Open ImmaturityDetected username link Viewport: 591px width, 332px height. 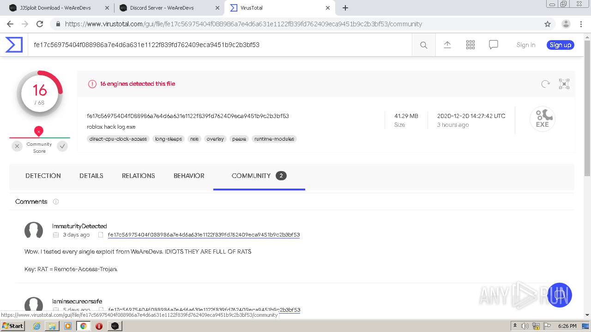[x=79, y=226]
